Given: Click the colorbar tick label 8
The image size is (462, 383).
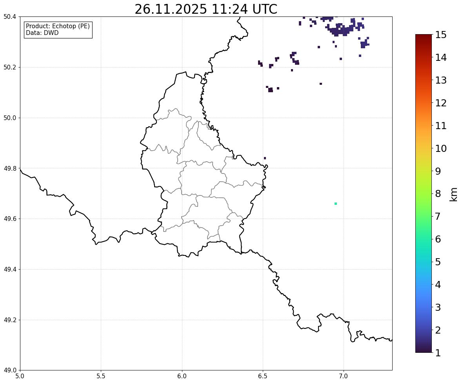Looking at the screenshot, I should pyautogui.click(x=438, y=194).
